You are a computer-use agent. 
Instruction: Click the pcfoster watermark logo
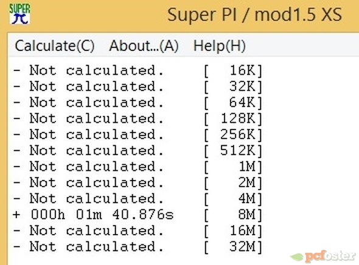click(x=323, y=256)
